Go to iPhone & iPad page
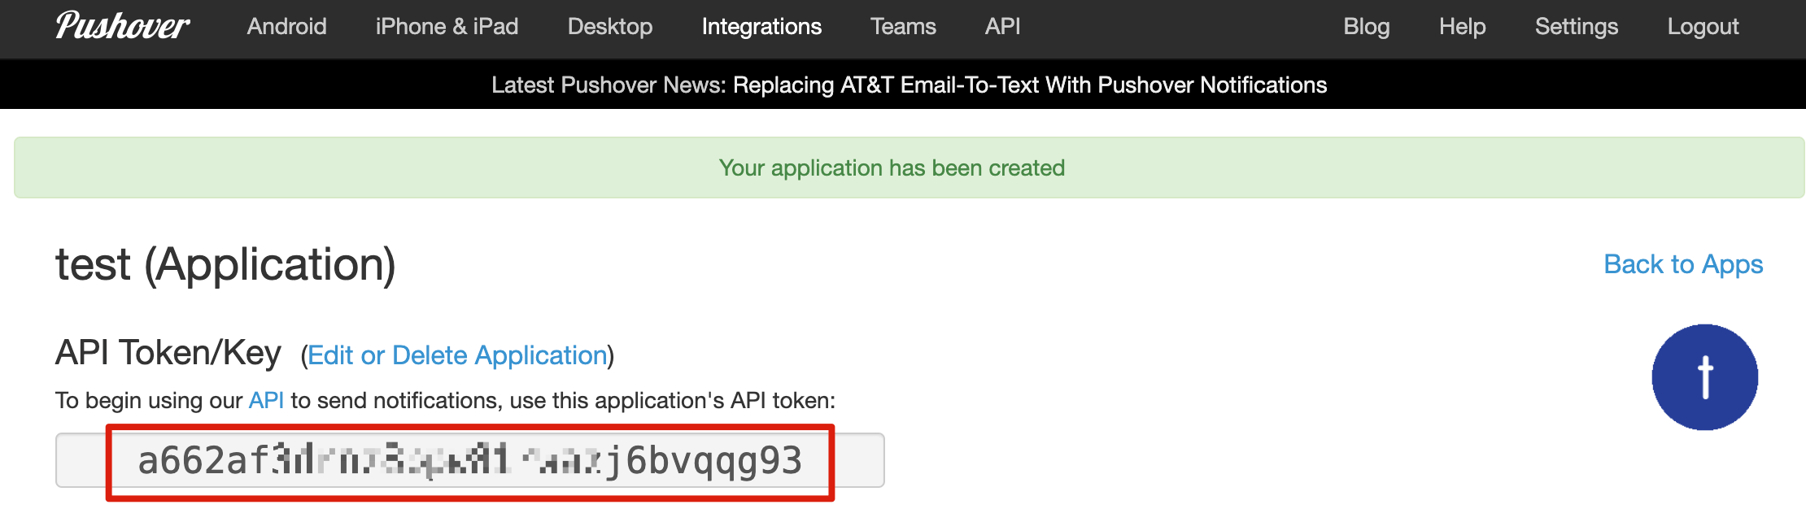 tap(447, 27)
